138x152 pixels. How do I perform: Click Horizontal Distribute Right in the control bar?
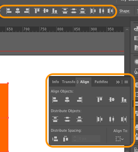[110, 11]
